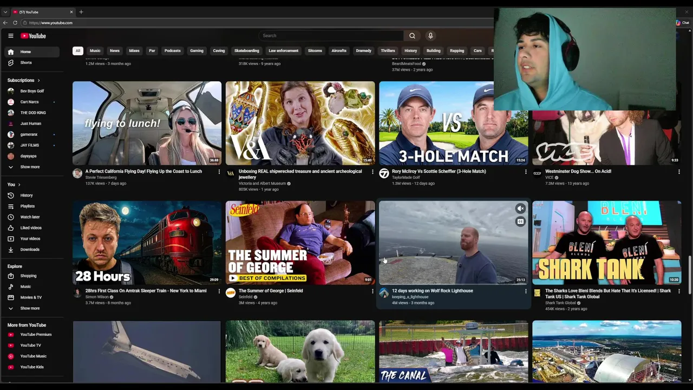Play the flying to lunch video thumbnail
The width and height of the screenshot is (693, 390).
tap(147, 123)
